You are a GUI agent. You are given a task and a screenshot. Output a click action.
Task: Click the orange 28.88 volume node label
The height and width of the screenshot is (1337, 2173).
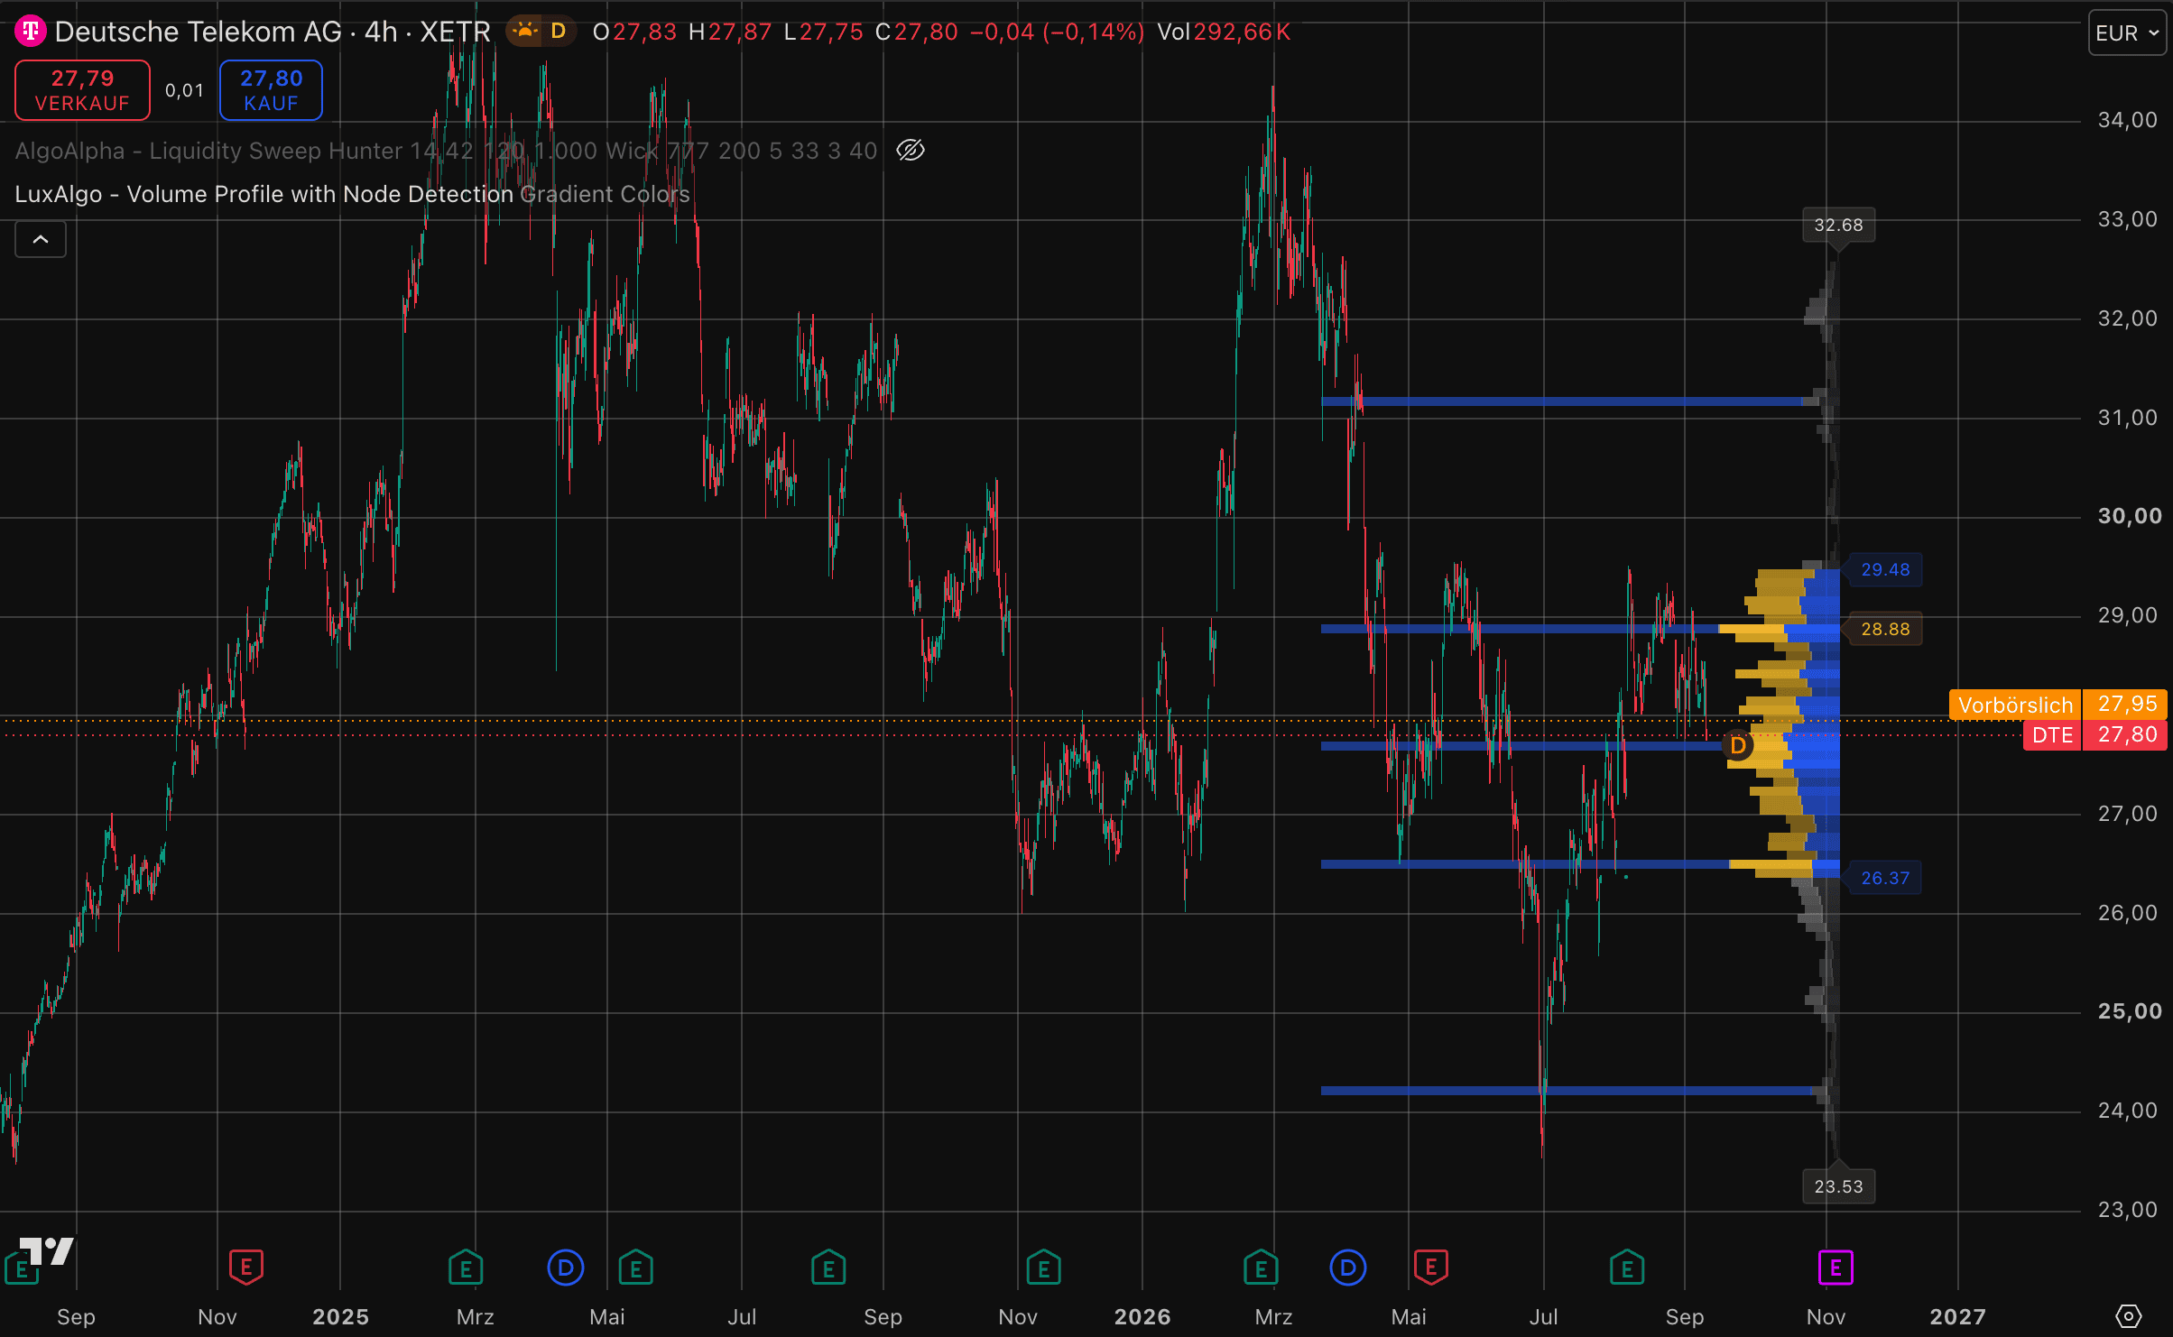(1885, 630)
